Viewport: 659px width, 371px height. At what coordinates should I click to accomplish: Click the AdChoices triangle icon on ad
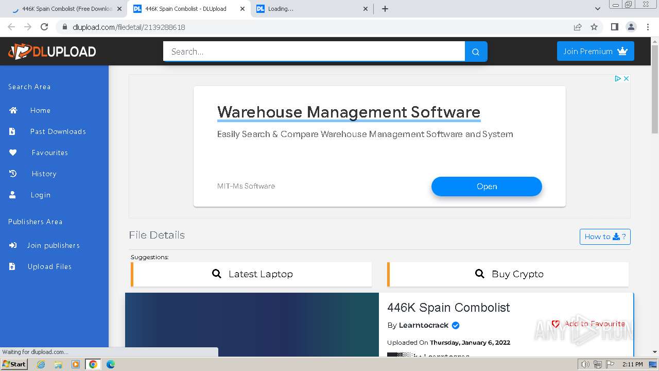click(618, 78)
